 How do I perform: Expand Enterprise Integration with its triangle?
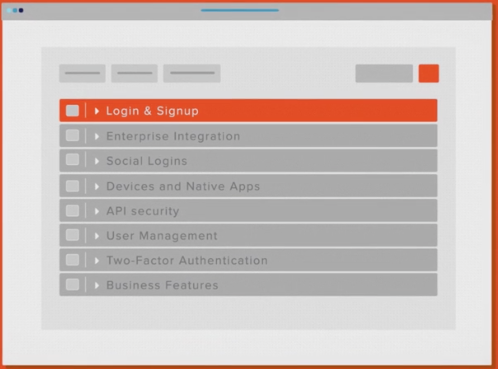(x=97, y=136)
